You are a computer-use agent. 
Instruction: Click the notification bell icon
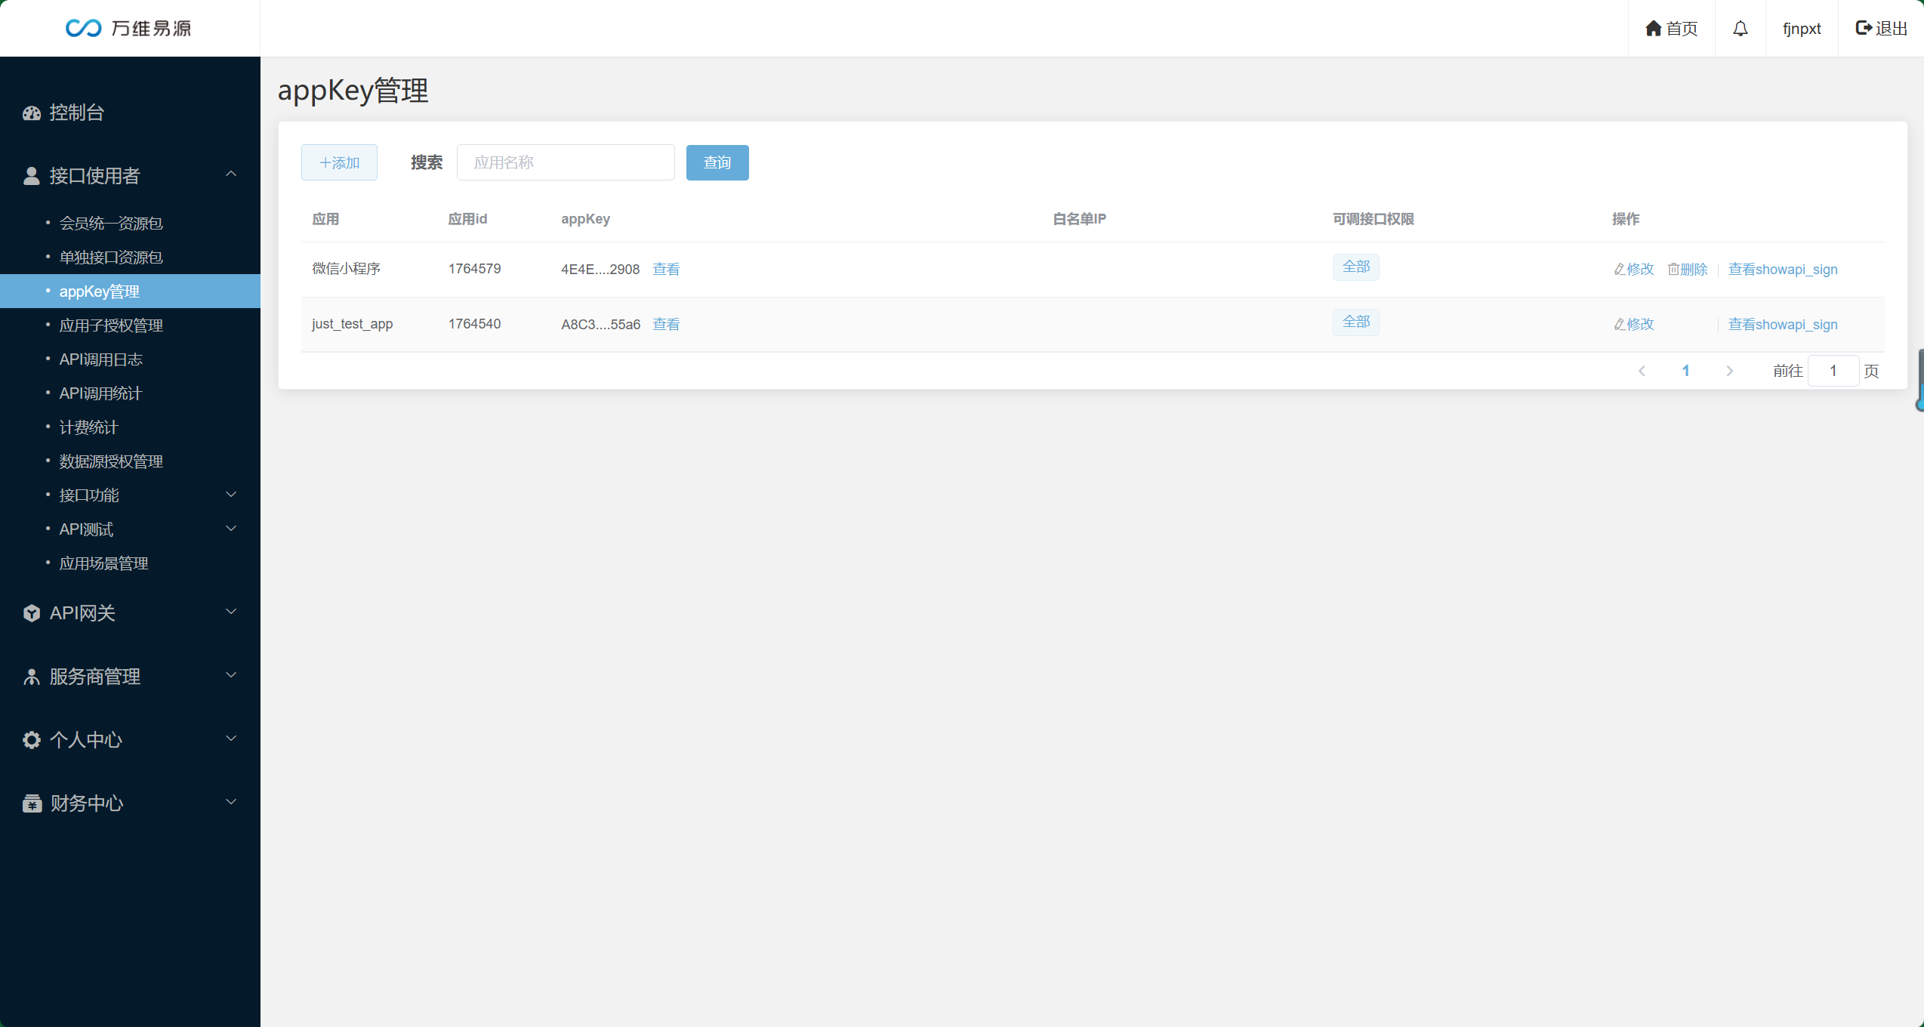point(1740,29)
